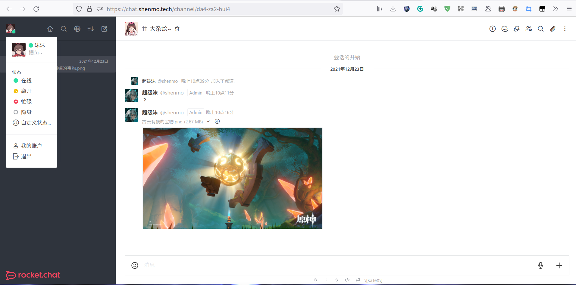Open the browser toolbar overflow menu
The height and width of the screenshot is (285, 576).
(556, 9)
